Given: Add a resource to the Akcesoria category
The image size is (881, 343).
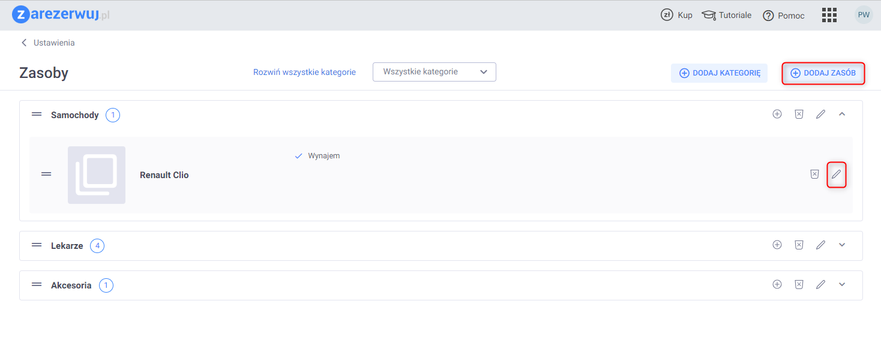Looking at the screenshot, I should [x=777, y=284].
